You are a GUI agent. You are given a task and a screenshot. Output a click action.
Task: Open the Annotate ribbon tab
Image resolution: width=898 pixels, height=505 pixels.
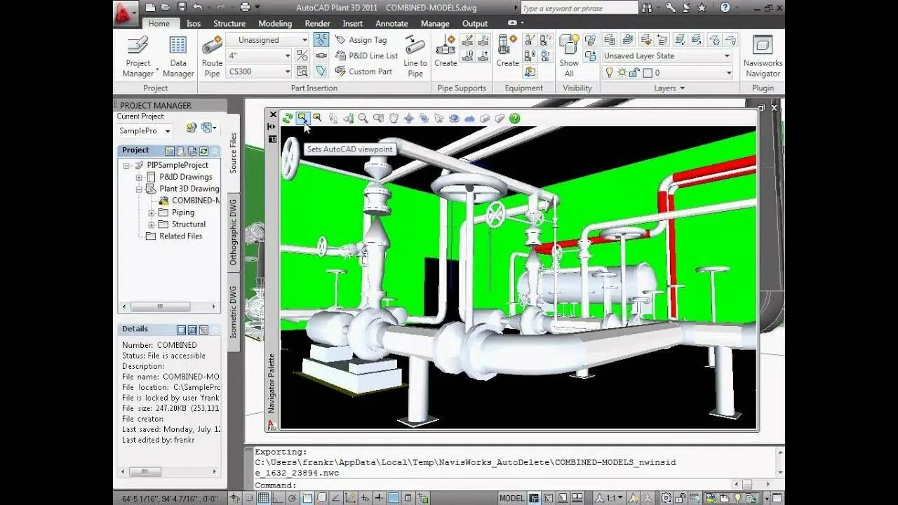click(x=391, y=23)
